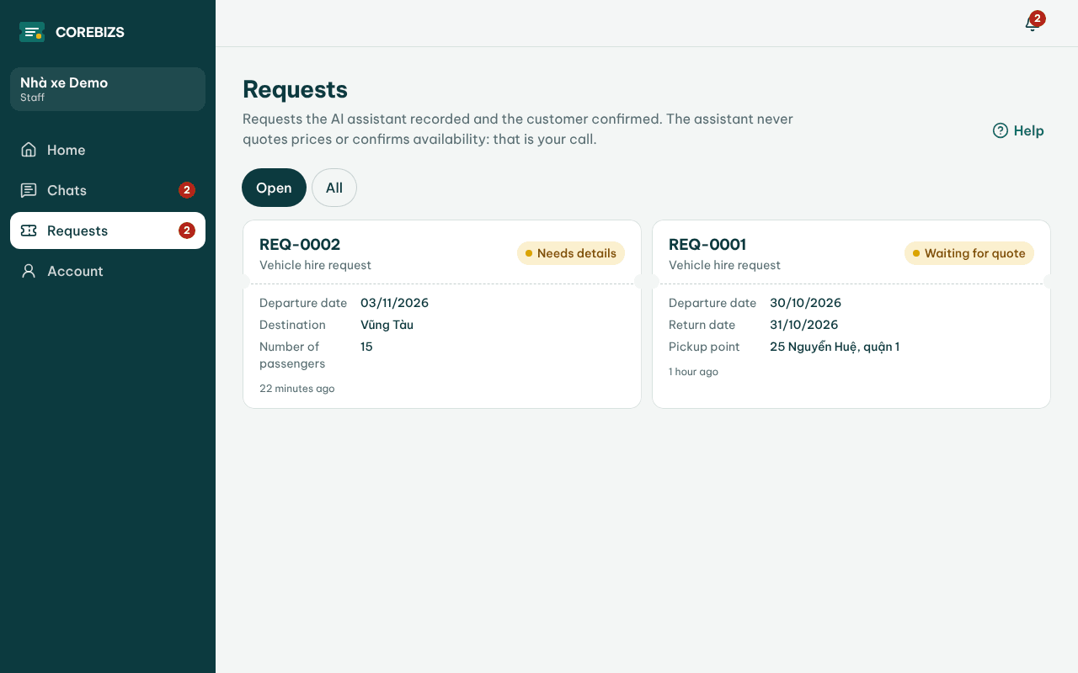The height and width of the screenshot is (673, 1078).
Task: Click the Destination label
Action: point(292,325)
